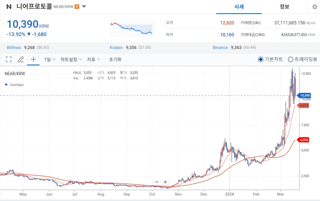The height and width of the screenshot is (201, 320).
Task: Open the NEAR/KRW market selector arrow
Action: pyautogui.click(x=84, y=6)
